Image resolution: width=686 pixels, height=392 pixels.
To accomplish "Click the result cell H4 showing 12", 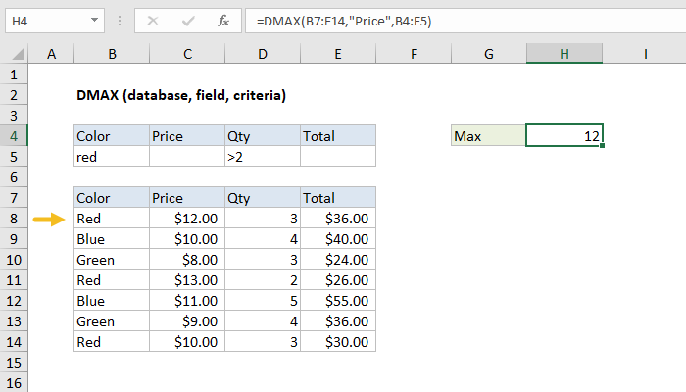I will [564, 135].
